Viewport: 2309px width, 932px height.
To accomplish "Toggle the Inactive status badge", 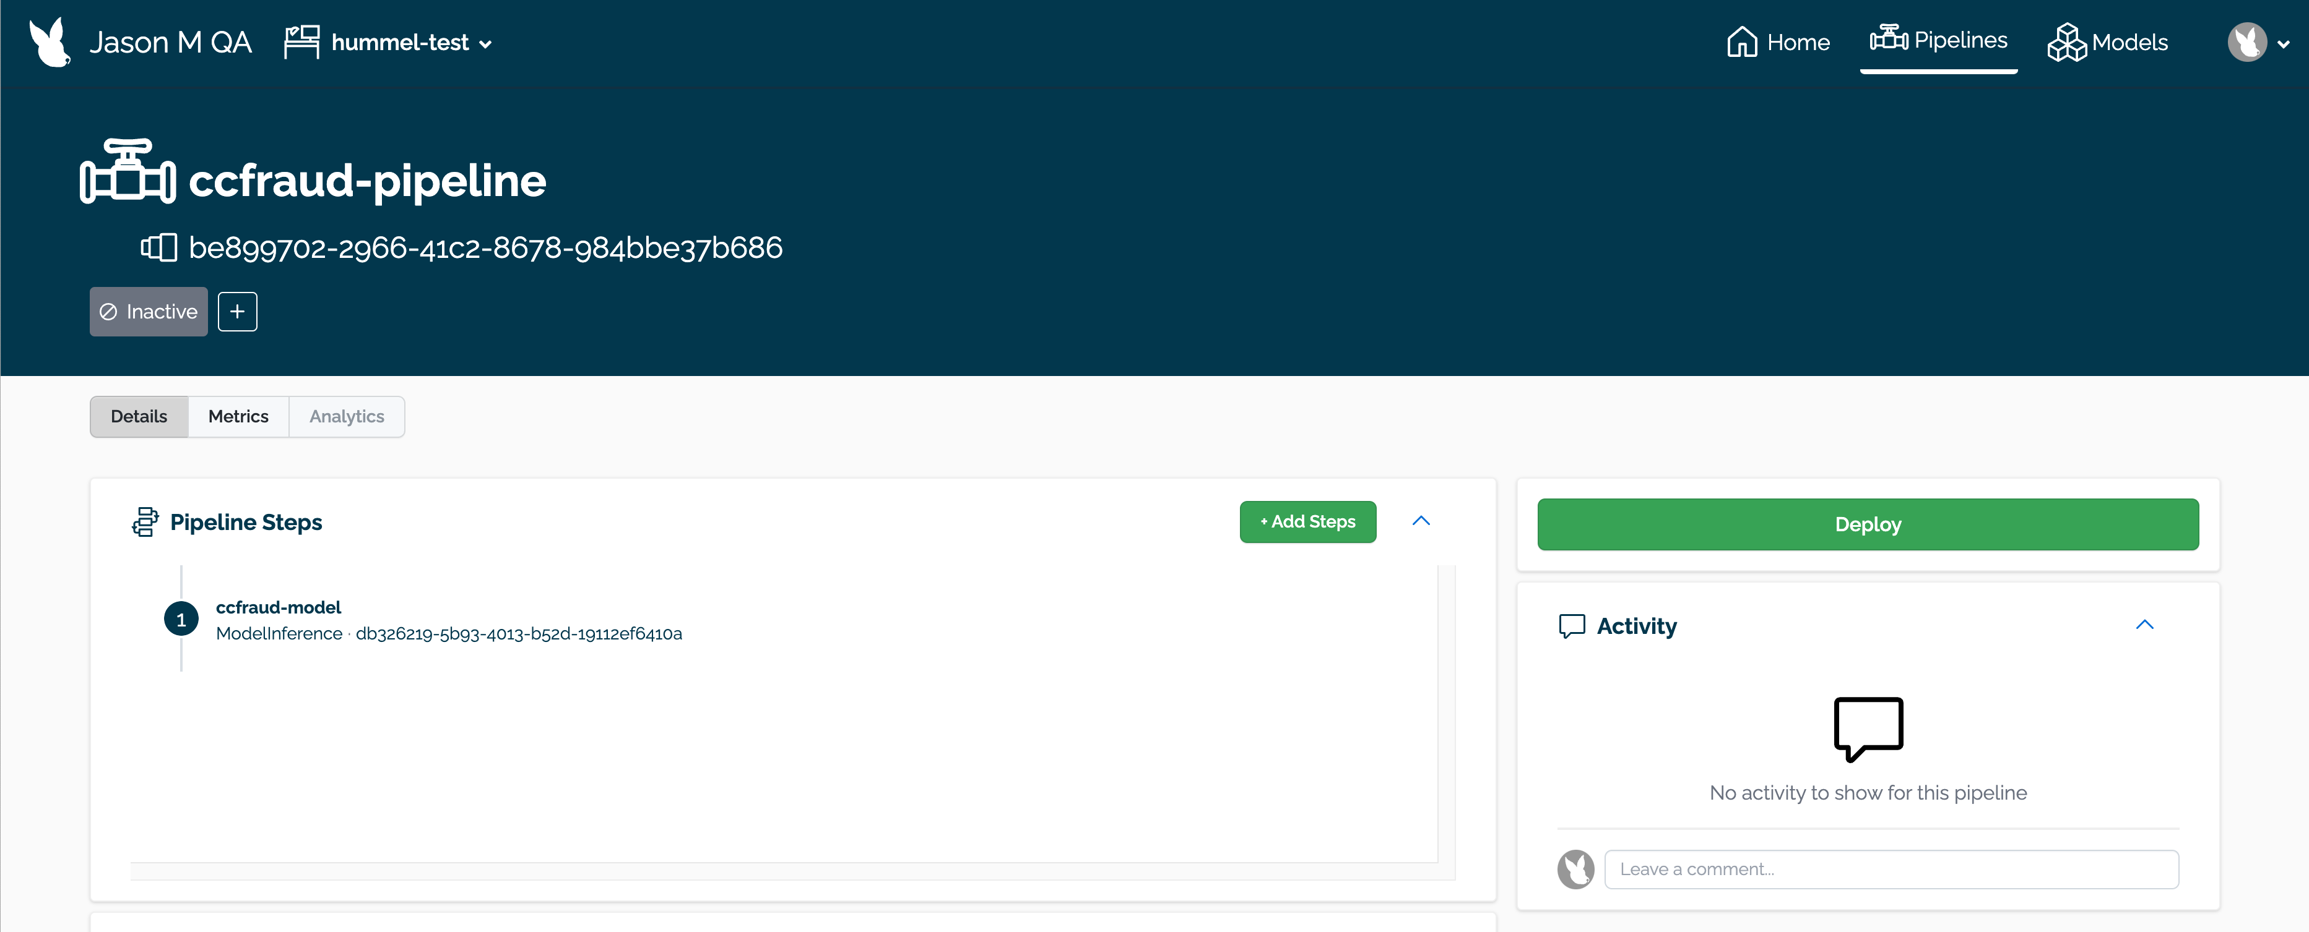I will pyautogui.click(x=149, y=312).
